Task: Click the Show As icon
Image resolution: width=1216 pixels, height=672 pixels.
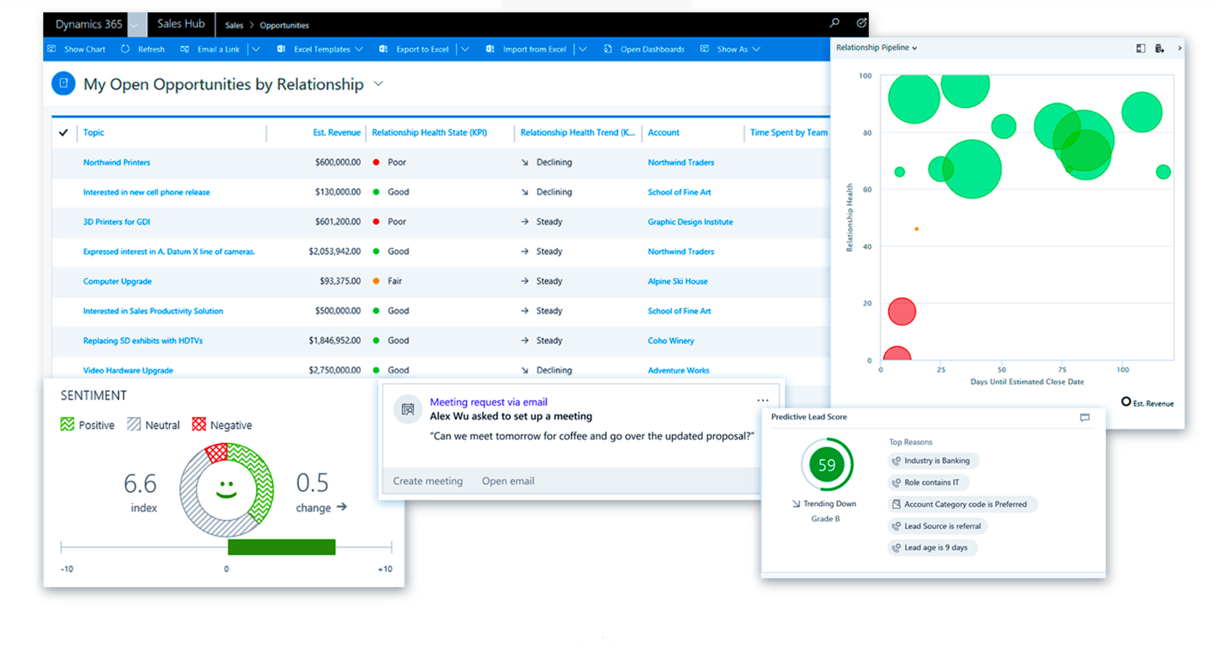Action: (704, 49)
